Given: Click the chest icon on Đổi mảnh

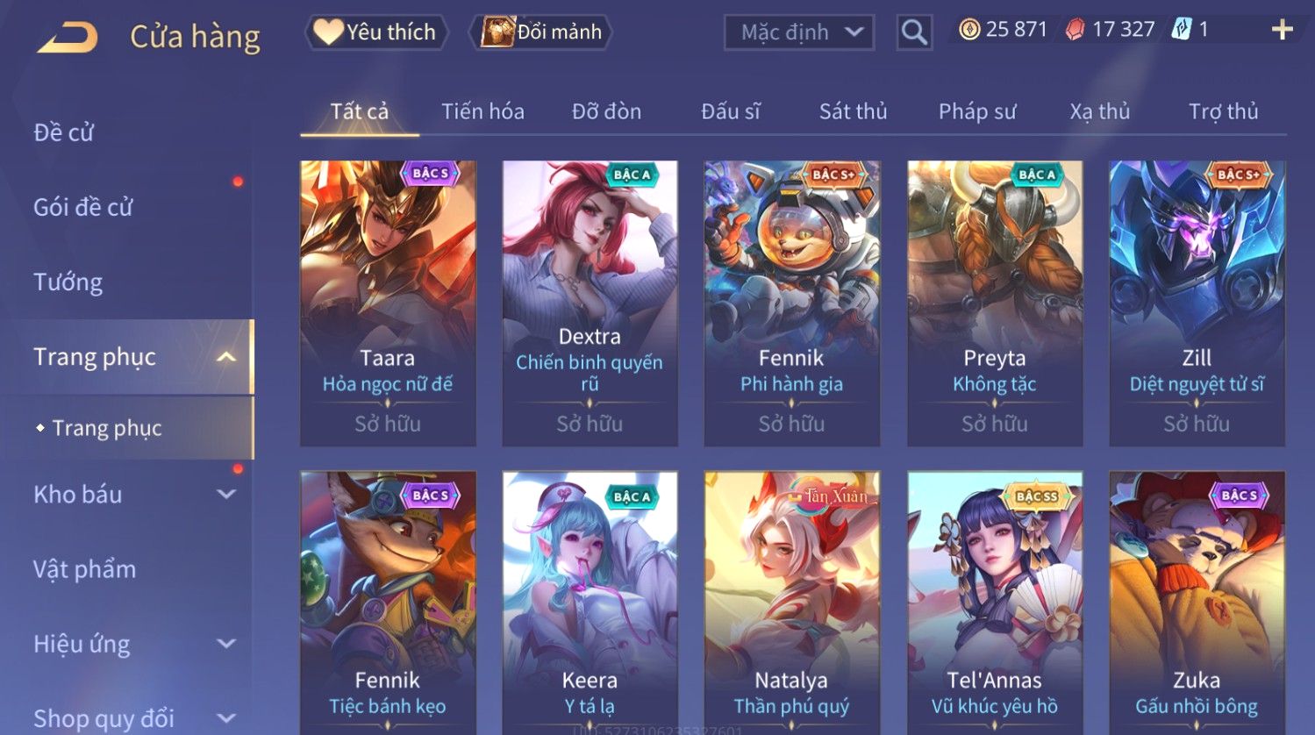Looking at the screenshot, I should coord(497,32).
